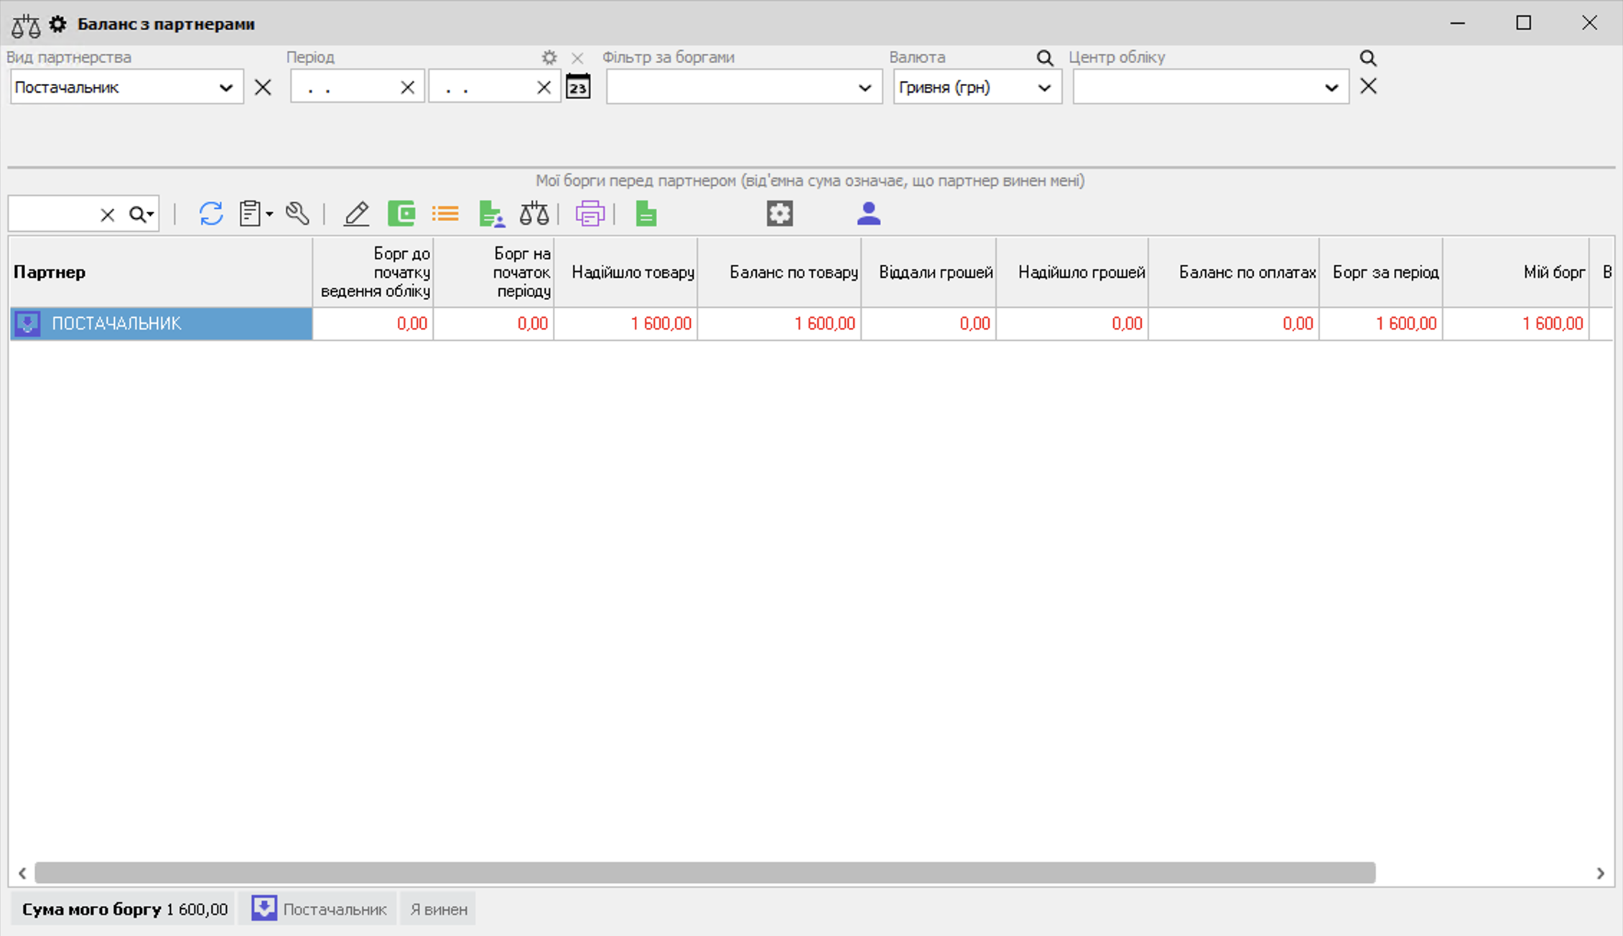The image size is (1623, 936).
Task: Click the Постачальник status bar button
Action: click(x=318, y=909)
